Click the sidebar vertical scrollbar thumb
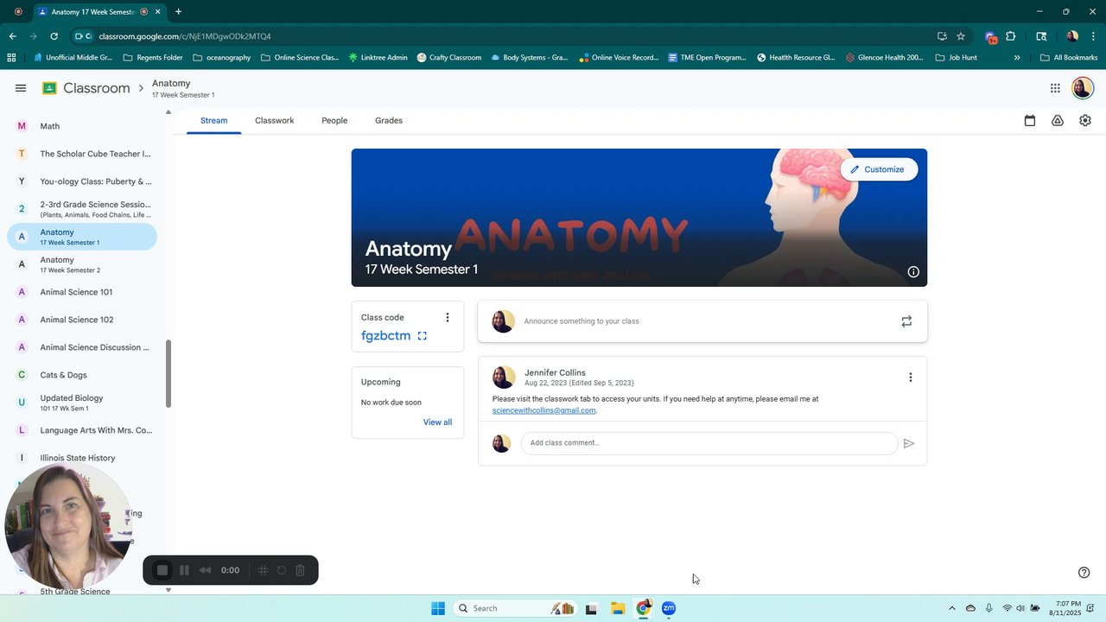This screenshot has width=1106, height=622. pos(168,374)
